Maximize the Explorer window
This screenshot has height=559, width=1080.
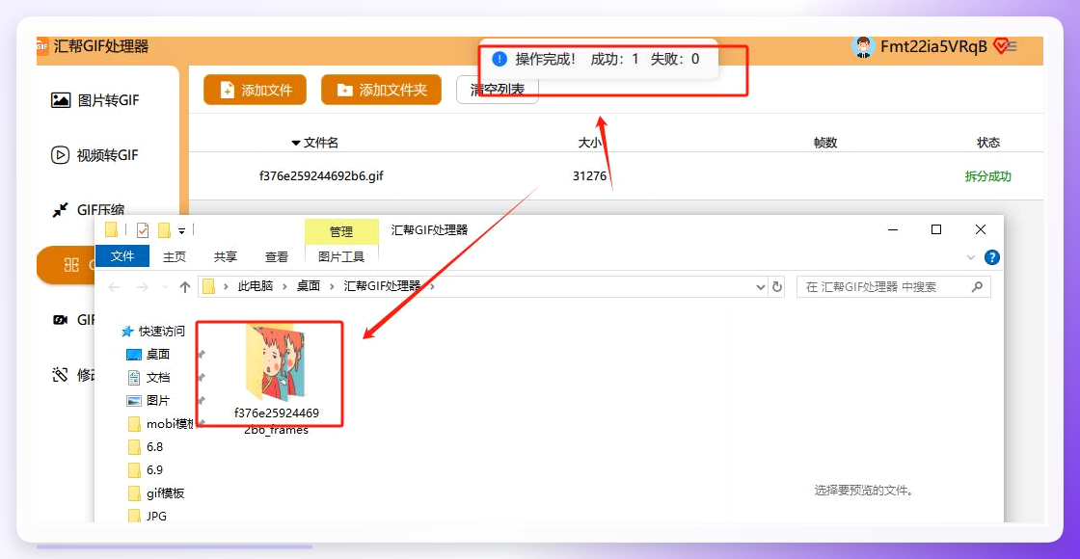click(x=936, y=229)
